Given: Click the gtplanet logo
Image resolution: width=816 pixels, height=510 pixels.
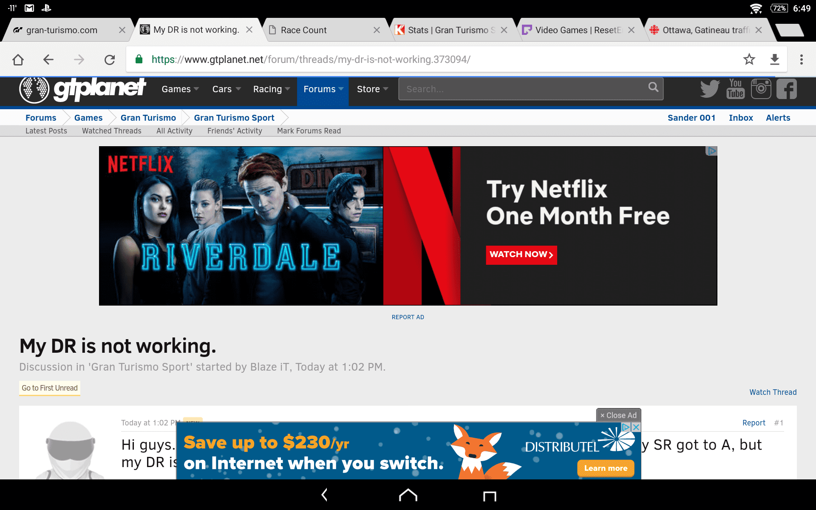Looking at the screenshot, I should point(83,89).
